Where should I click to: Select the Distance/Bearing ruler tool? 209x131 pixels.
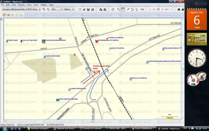[142, 9]
